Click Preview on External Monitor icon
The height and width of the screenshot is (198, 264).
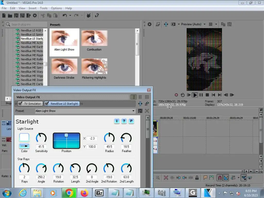(x=158, y=24)
